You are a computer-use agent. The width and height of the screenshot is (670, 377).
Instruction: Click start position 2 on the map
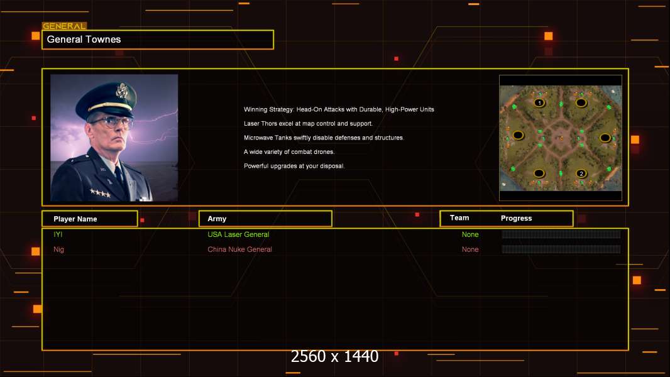(581, 173)
